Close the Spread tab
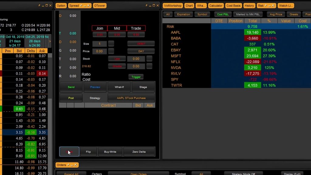 [88, 5]
